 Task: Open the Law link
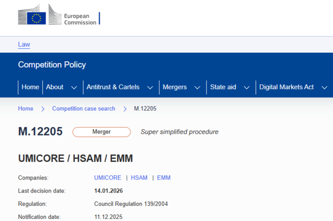pyautogui.click(x=24, y=45)
